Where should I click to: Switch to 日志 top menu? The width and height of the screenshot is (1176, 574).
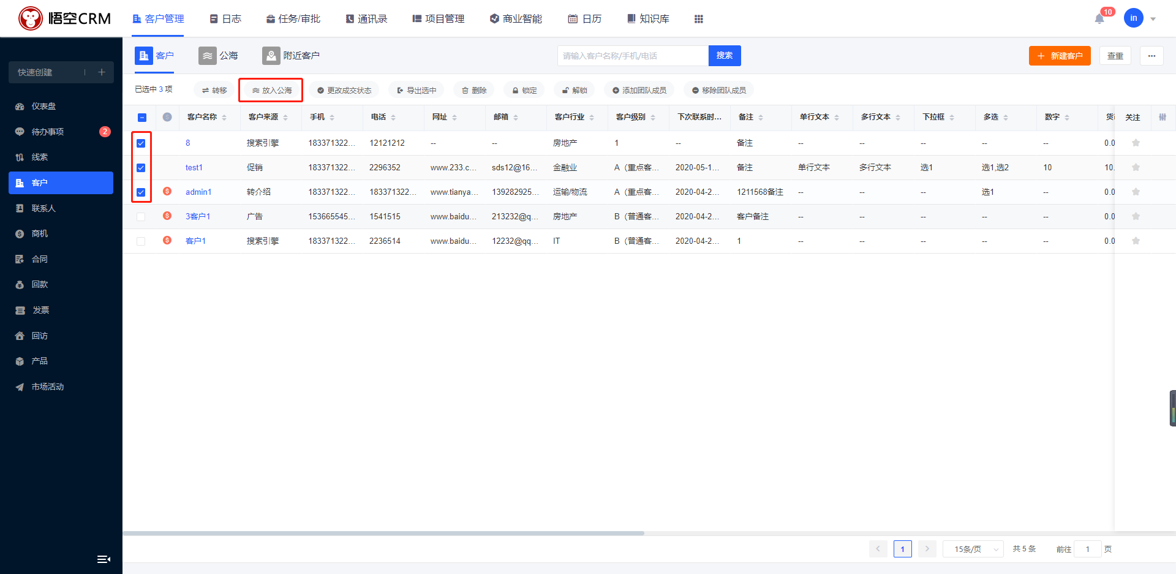point(225,19)
